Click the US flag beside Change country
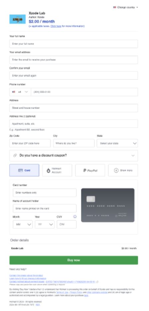Viewport: 149px width, 311px height. (x=115, y=7)
